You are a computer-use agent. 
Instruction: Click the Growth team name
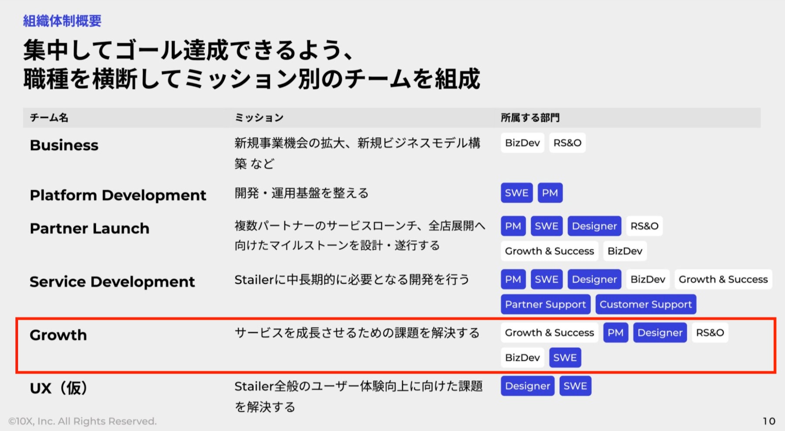click(58, 335)
